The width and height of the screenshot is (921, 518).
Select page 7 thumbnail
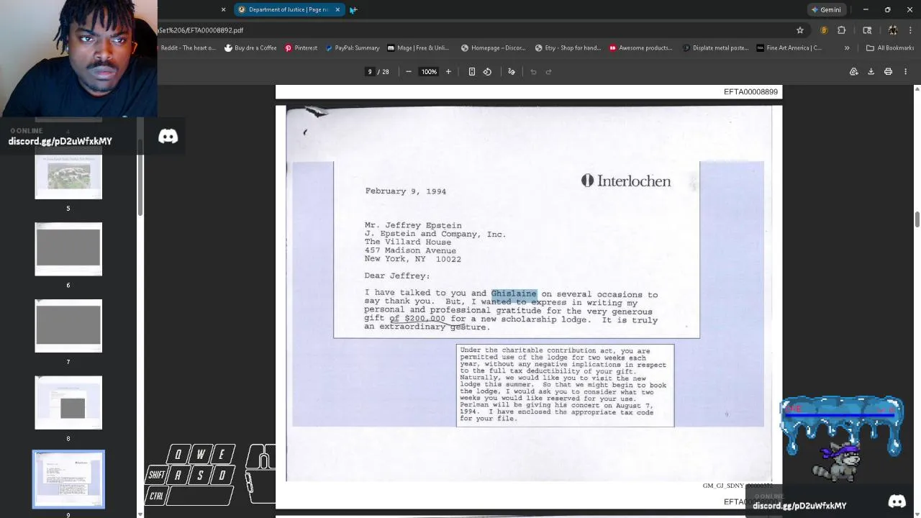[x=68, y=326]
